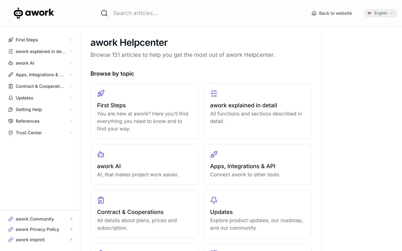Screen dimensions: 402x251
Task: Click external arrow icon for awork Privacy Policy
Action: 71,230
